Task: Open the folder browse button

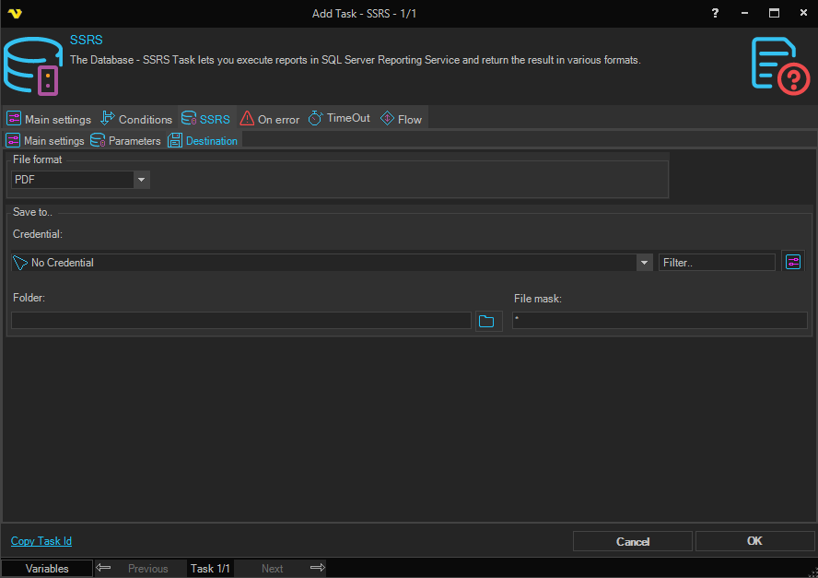Action: 486,321
